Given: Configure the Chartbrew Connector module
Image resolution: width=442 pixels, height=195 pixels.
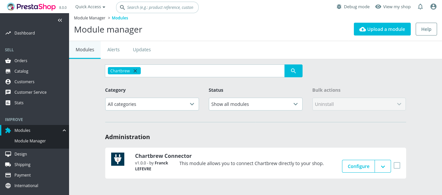Looking at the screenshot, I should coord(358,166).
